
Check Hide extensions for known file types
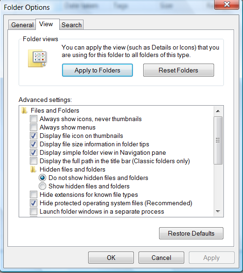point(34,194)
